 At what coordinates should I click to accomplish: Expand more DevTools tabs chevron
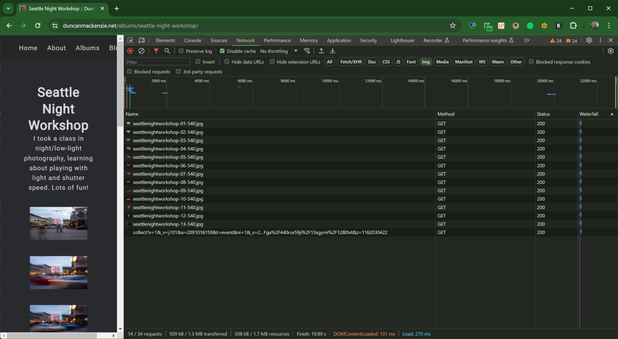tap(526, 41)
